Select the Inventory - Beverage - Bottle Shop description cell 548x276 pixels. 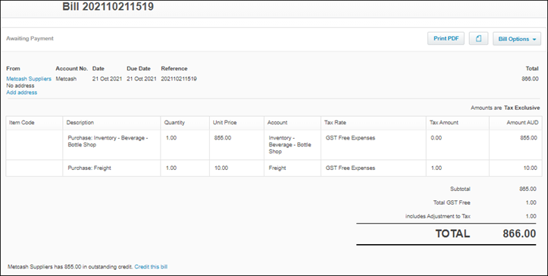(x=111, y=145)
